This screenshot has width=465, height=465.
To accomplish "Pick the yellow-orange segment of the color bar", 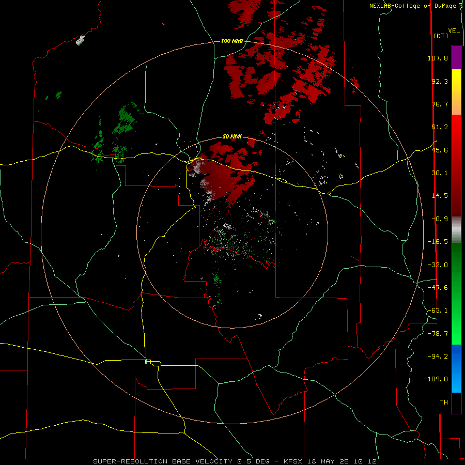I will click(456, 92).
